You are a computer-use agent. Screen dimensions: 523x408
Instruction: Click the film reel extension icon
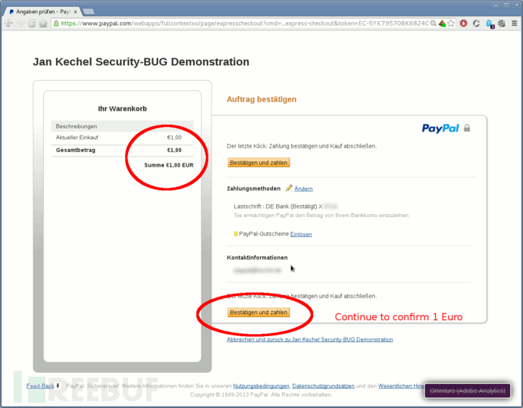[502, 23]
